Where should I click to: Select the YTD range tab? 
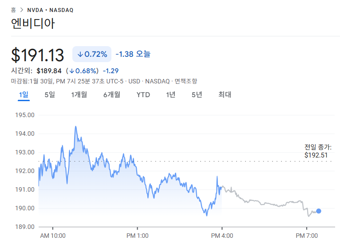click(143, 94)
